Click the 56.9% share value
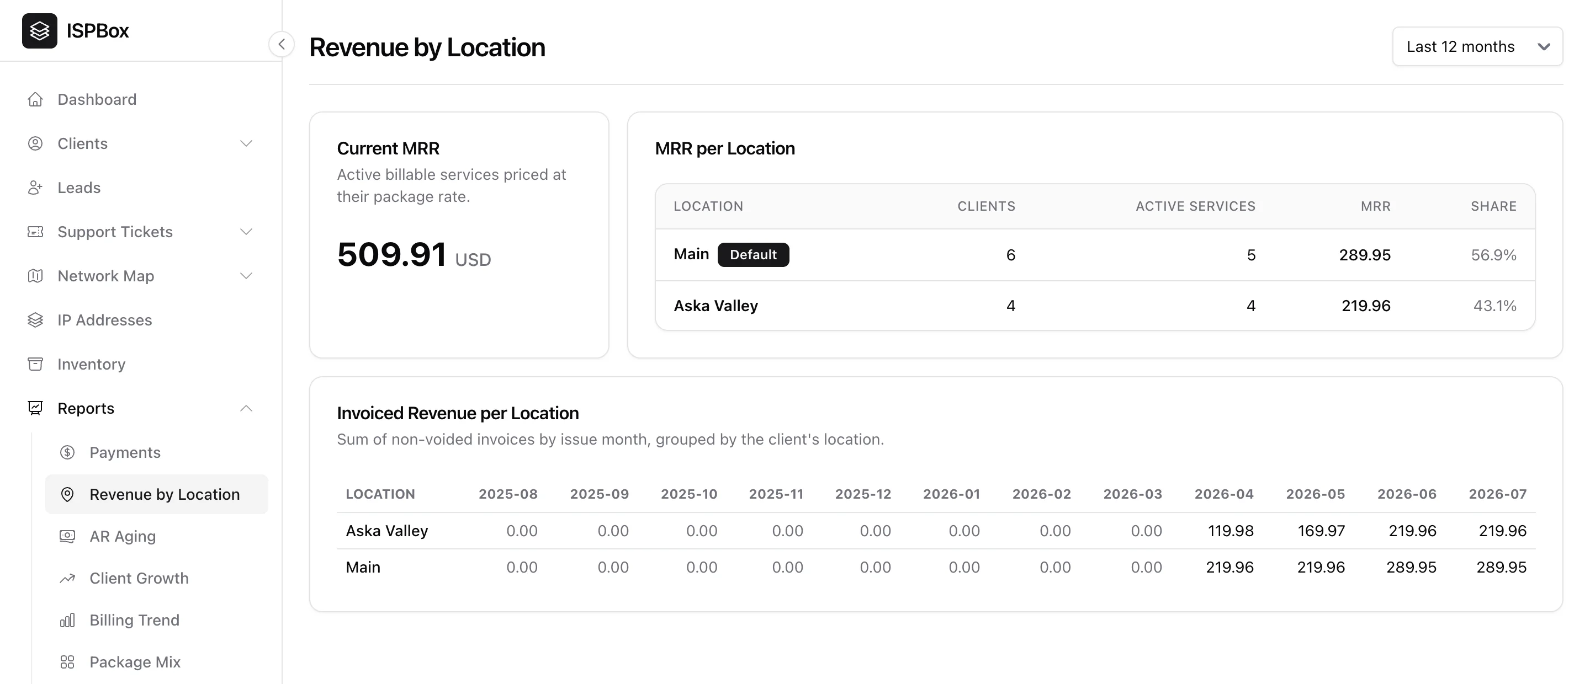 [1494, 255]
